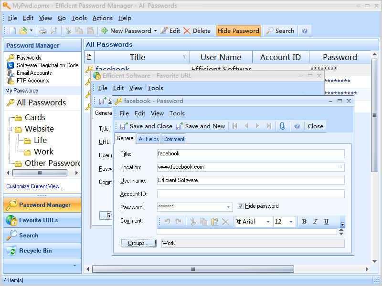
Task: Open the Actions menu
Action: (x=102, y=18)
